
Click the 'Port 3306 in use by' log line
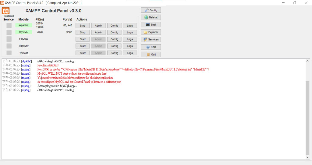click(x=123, y=69)
